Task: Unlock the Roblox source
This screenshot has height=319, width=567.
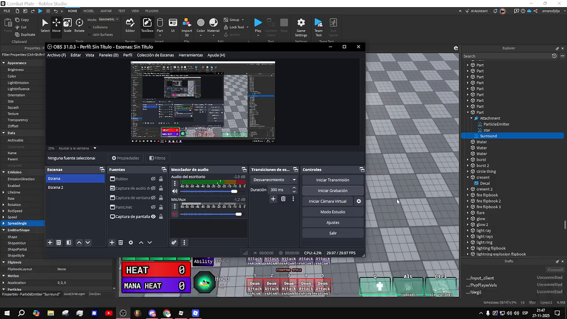Action: (x=161, y=179)
